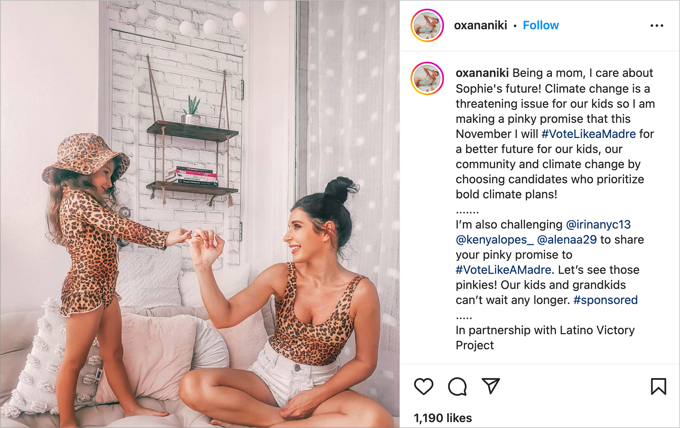
Task: Click the Latino Victory Project partnership line
Action: pos(545,338)
